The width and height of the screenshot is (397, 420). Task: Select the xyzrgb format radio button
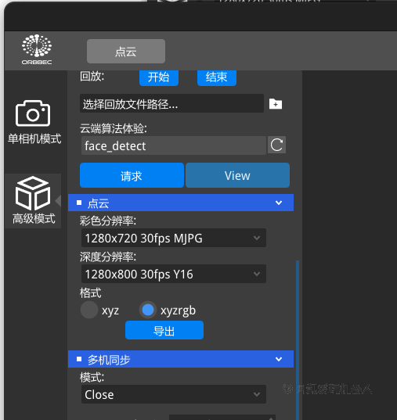[x=148, y=310]
